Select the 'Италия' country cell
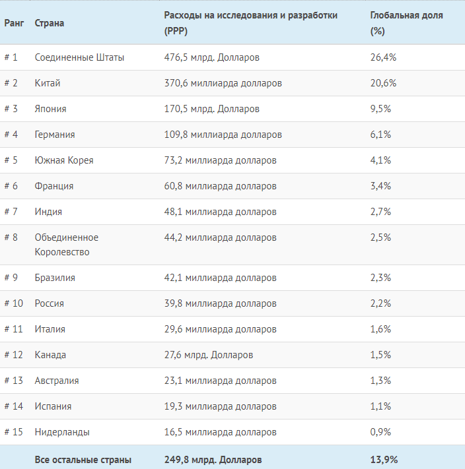 (50, 329)
